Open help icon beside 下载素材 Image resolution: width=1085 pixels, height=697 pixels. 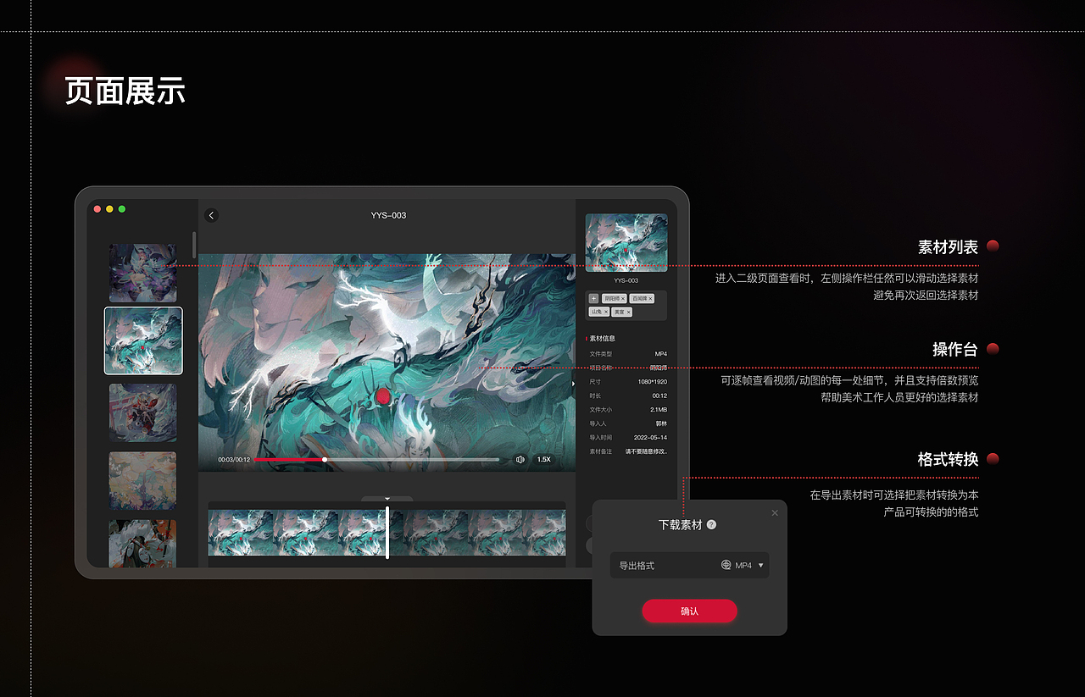pos(711,524)
